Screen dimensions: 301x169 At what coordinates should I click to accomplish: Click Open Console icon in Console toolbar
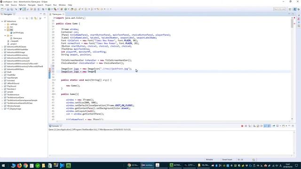(283, 126)
